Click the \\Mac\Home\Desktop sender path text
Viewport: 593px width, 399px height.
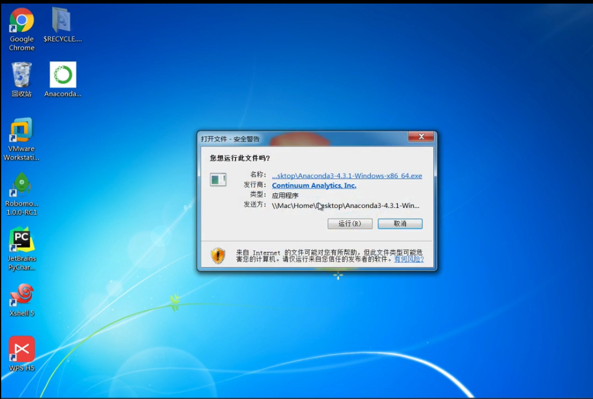click(345, 205)
